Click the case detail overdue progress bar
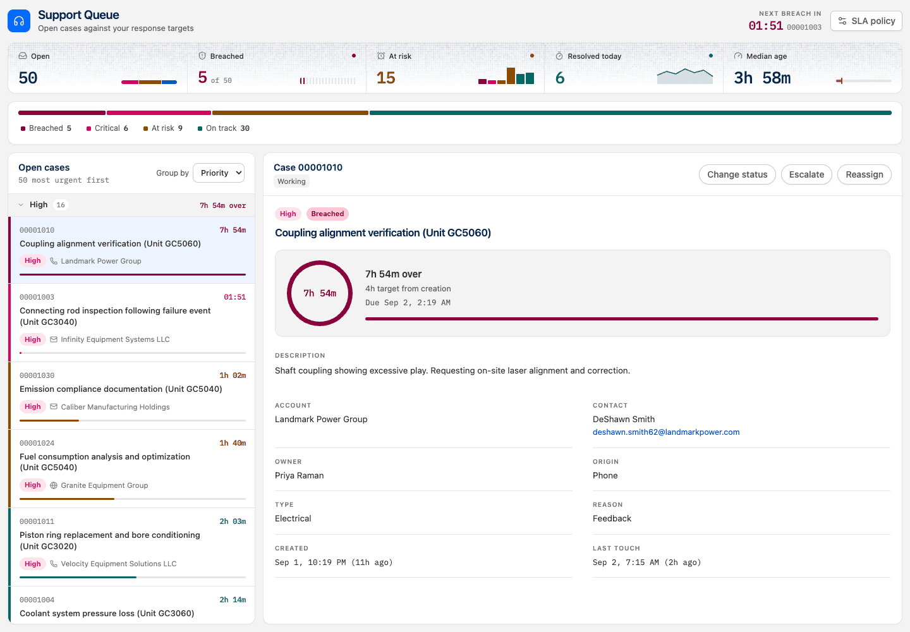The width and height of the screenshot is (910, 632). 622,319
